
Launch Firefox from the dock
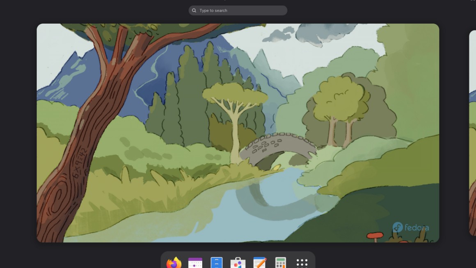pyautogui.click(x=174, y=263)
